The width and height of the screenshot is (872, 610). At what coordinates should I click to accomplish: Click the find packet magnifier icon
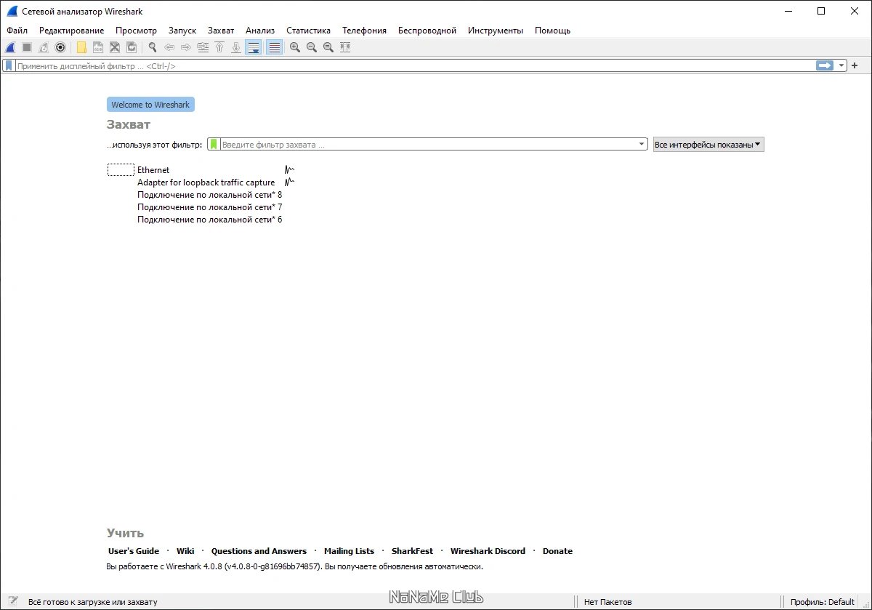[153, 47]
